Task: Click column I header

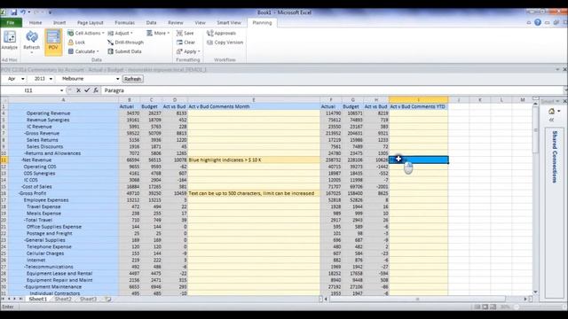Action: coord(418,100)
